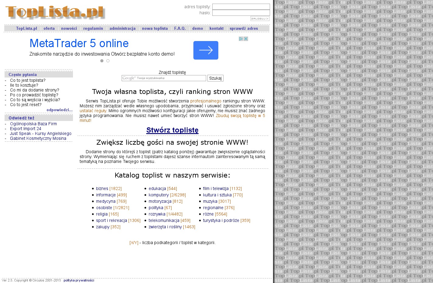Select the second ad carousel dot

[108, 61]
